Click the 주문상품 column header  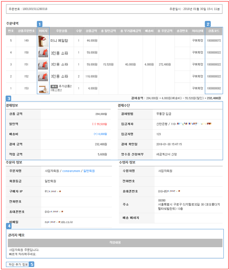(x=62, y=31)
